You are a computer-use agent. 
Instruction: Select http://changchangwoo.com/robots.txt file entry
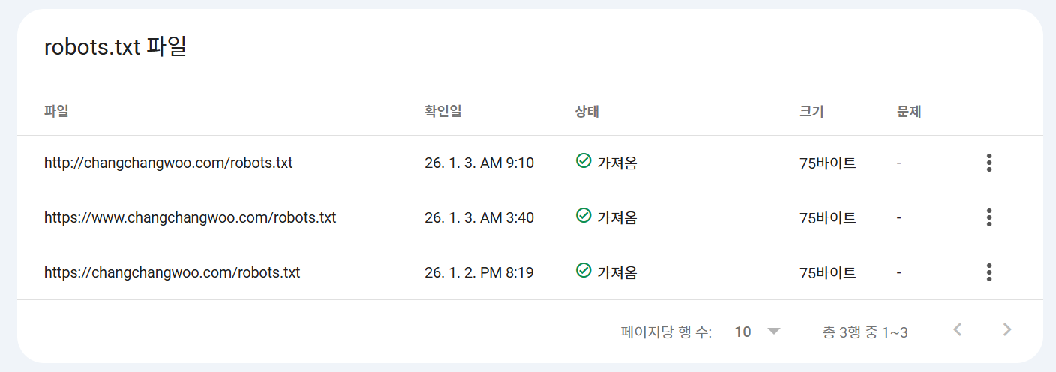click(168, 163)
